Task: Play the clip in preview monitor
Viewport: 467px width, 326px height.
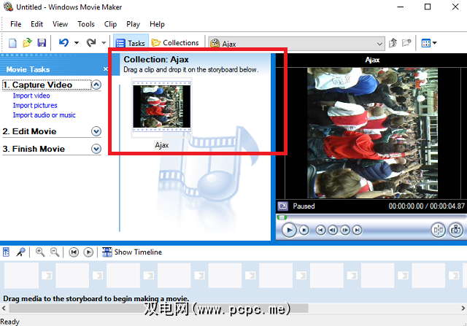Action: (289, 230)
